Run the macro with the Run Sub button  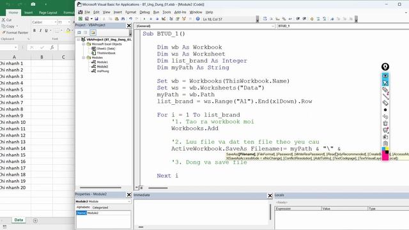pyautogui.click(x=144, y=19)
